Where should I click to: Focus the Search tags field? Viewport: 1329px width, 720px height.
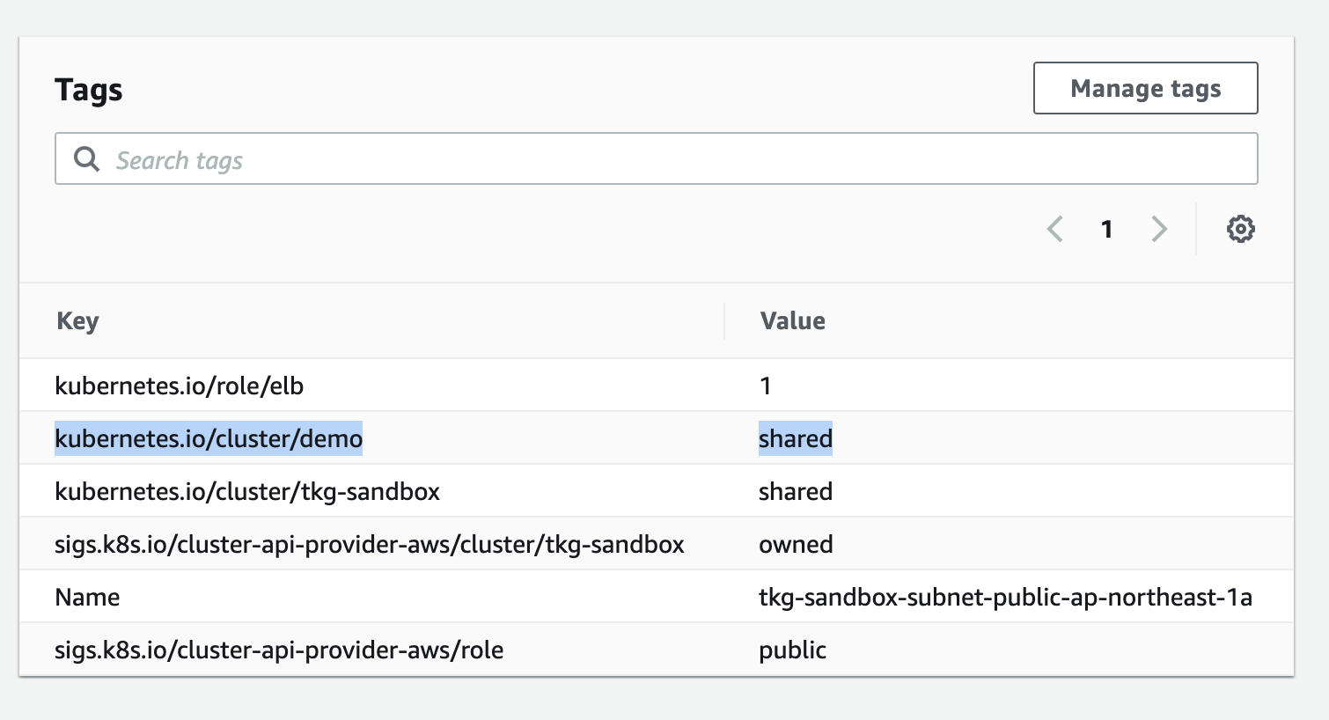(x=669, y=159)
